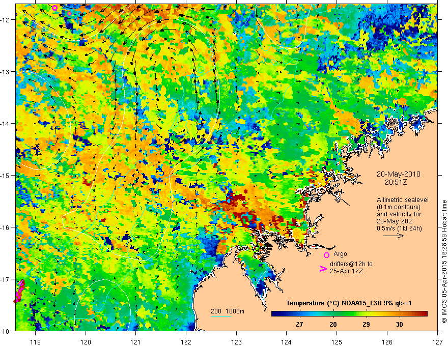Click the drifters@12h legend text
Screen dimensions: 448x346
(351, 264)
